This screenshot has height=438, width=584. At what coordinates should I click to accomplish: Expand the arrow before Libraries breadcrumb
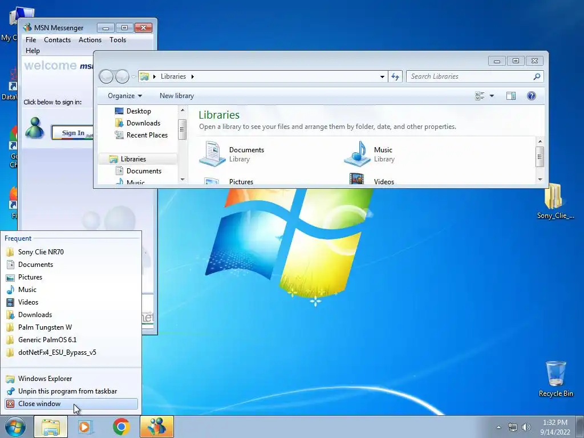pos(154,77)
